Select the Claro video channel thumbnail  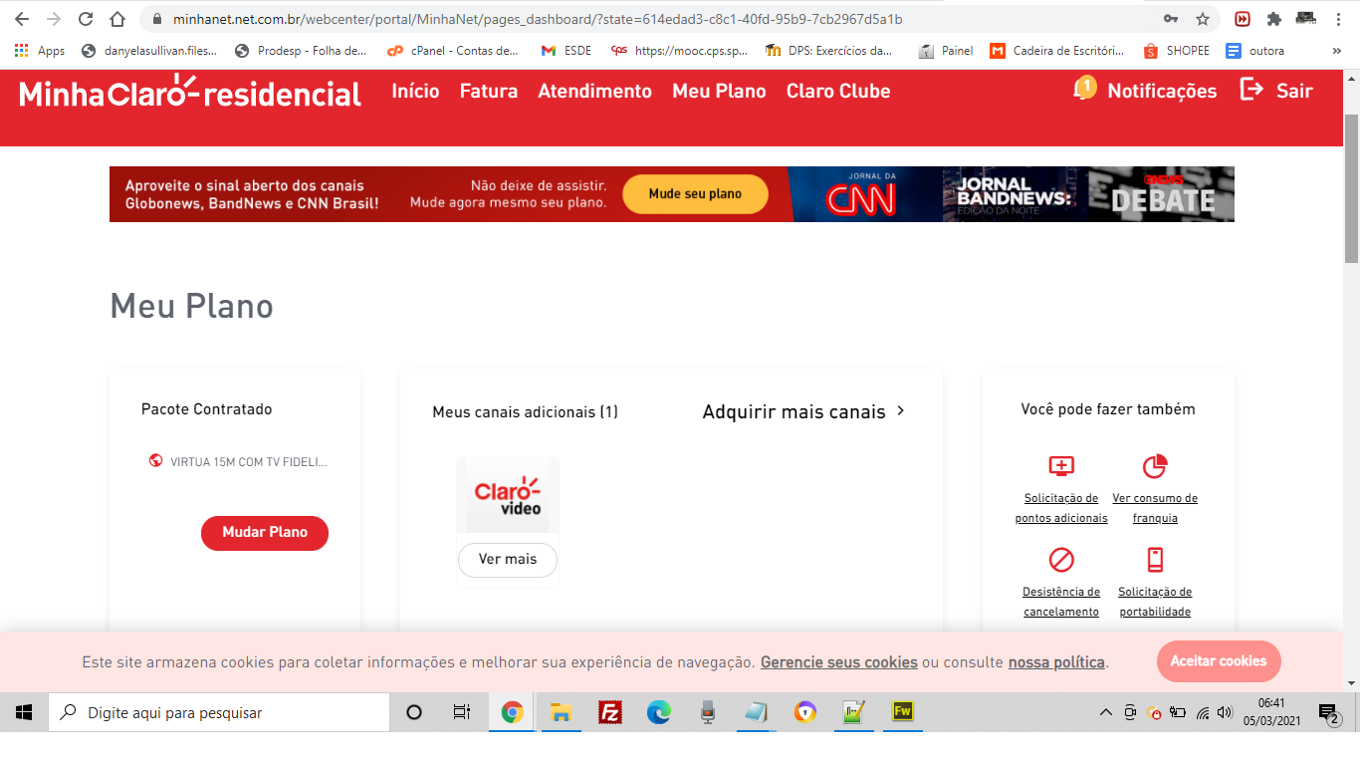click(x=508, y=496)
